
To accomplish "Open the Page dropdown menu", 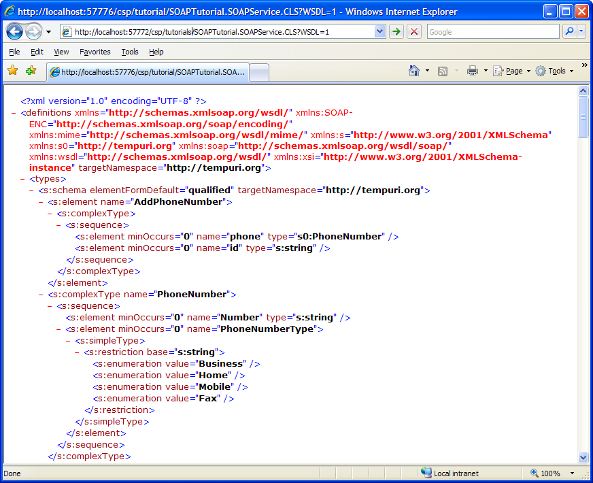I will (511, 70).
